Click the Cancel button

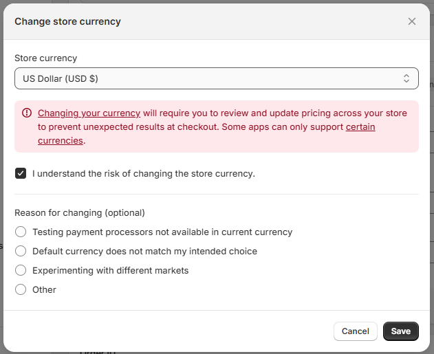[356, 331]
